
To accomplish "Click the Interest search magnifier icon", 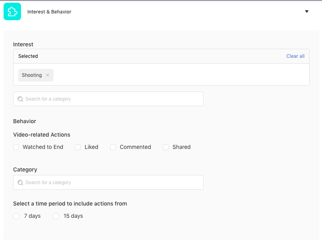I will click(20, 99).
